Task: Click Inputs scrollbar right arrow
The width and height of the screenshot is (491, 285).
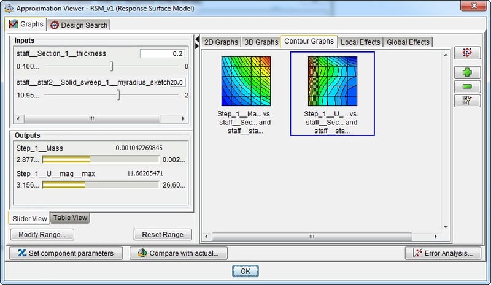Action: pos(183,119)
